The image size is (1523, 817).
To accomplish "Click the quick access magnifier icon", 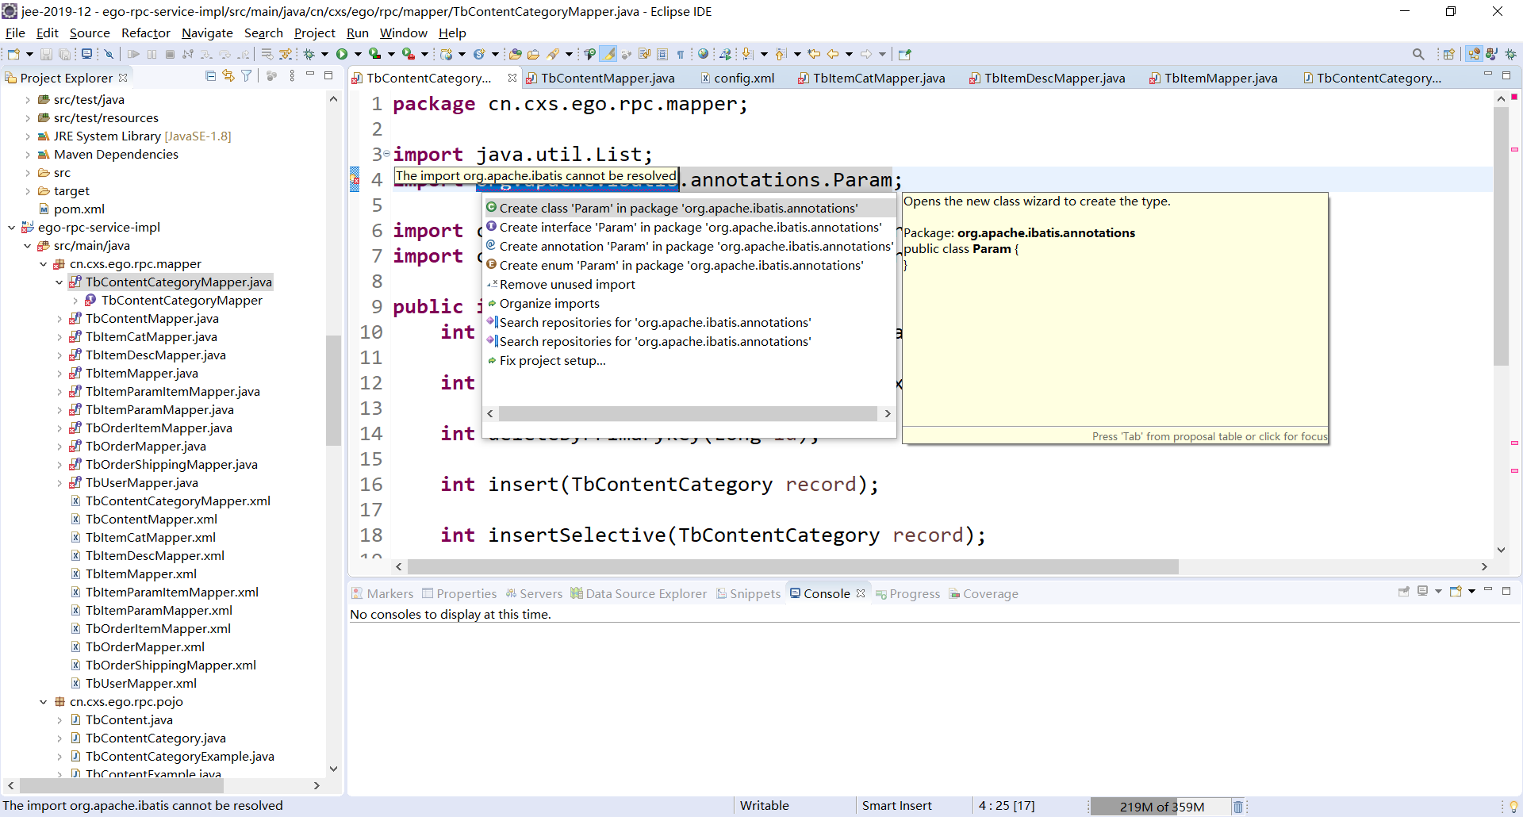I will (x=1418, y=54).
